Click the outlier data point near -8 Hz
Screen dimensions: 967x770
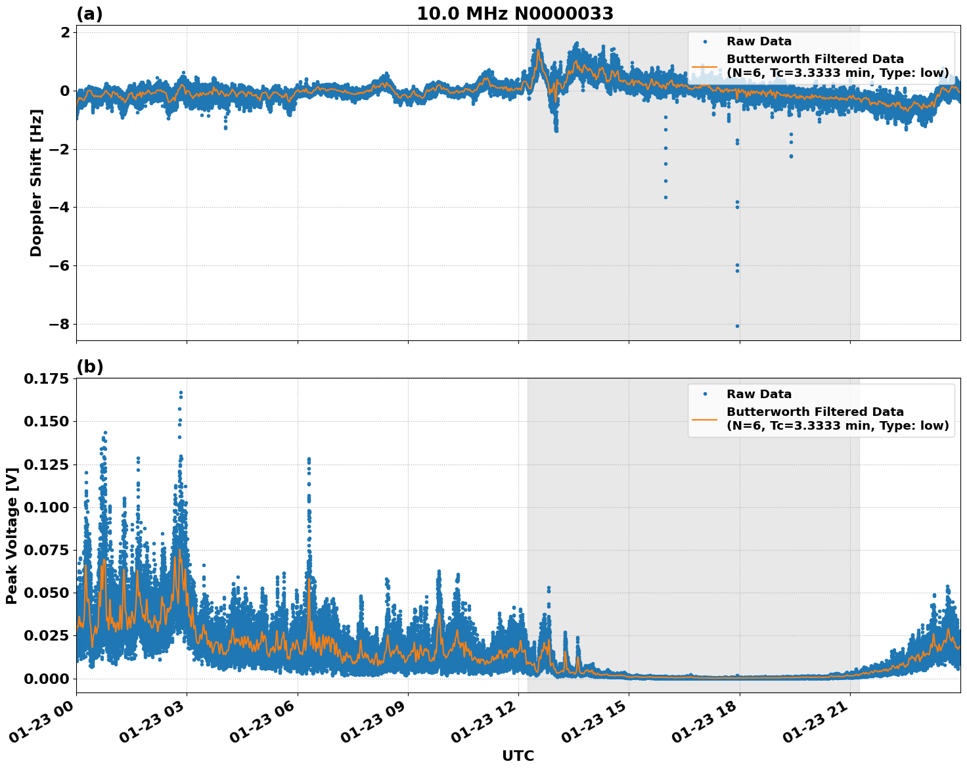point(737,325)
